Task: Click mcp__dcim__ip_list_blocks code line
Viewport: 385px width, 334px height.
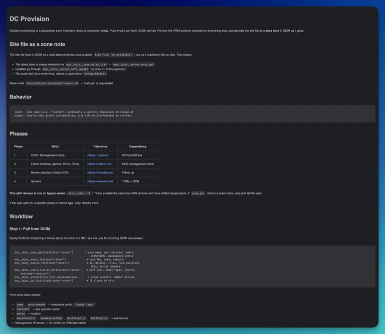Action: [64, 280]
